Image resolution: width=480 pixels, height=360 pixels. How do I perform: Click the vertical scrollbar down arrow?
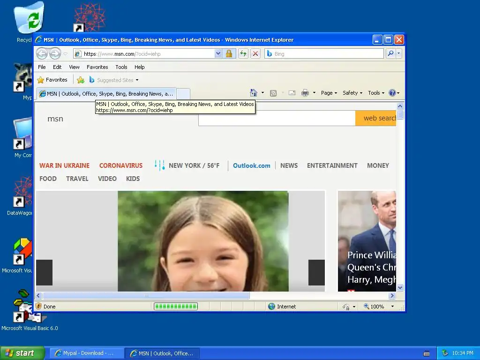click(400, 288)
